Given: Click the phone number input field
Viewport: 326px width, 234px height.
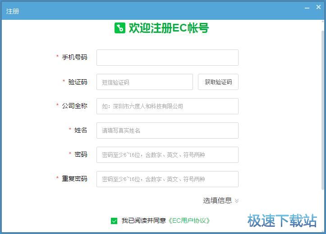Looking at the screenshot, I should point(167,58).
